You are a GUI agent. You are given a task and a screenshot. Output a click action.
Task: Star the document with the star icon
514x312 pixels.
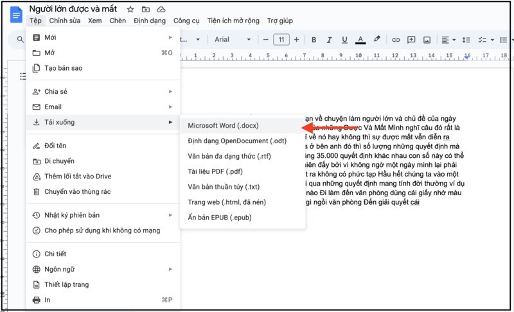tap(130, 10)
